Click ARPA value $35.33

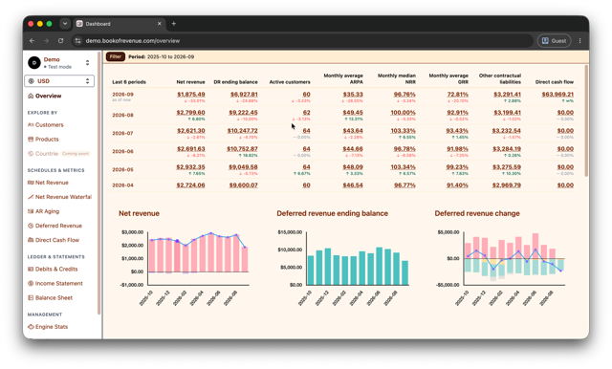pyautogui.click(x=353, y=95)
